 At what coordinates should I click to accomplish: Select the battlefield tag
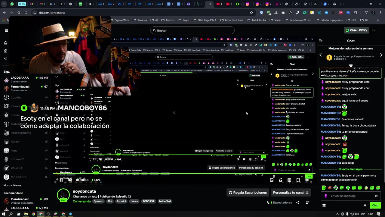165,201
